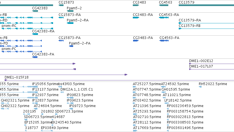The image size is (234, 132).
Task: Select protein CG3483-PA
Action: [136, 41]
